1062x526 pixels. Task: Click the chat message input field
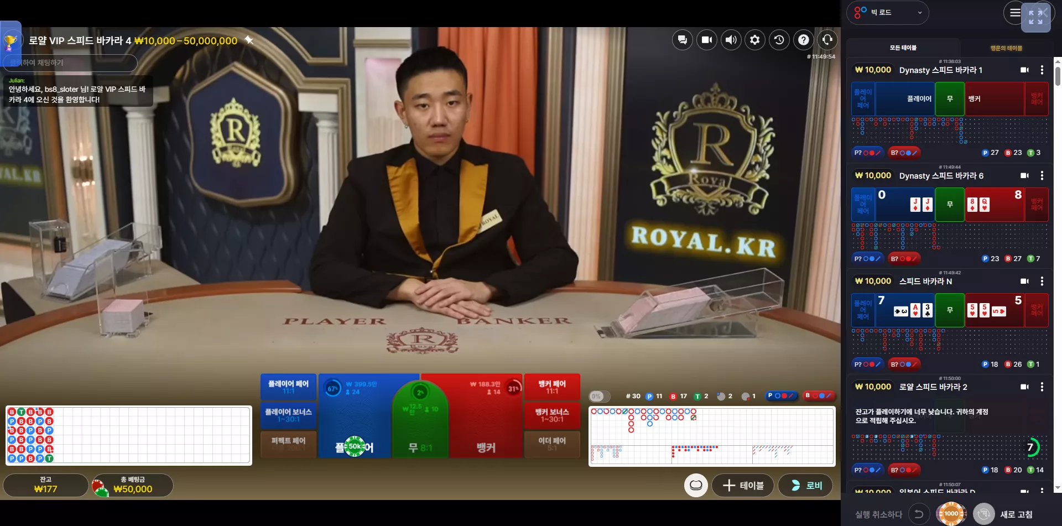click(71, 63)
